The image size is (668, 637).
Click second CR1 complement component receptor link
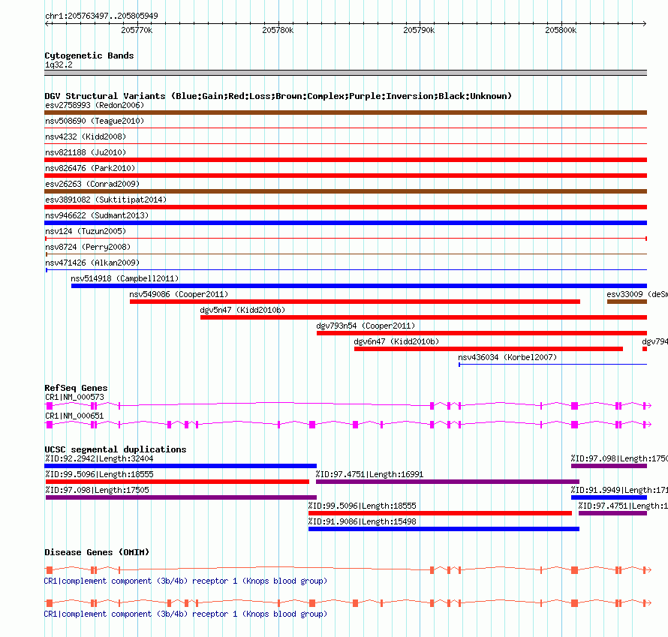[x=185, y=614]
